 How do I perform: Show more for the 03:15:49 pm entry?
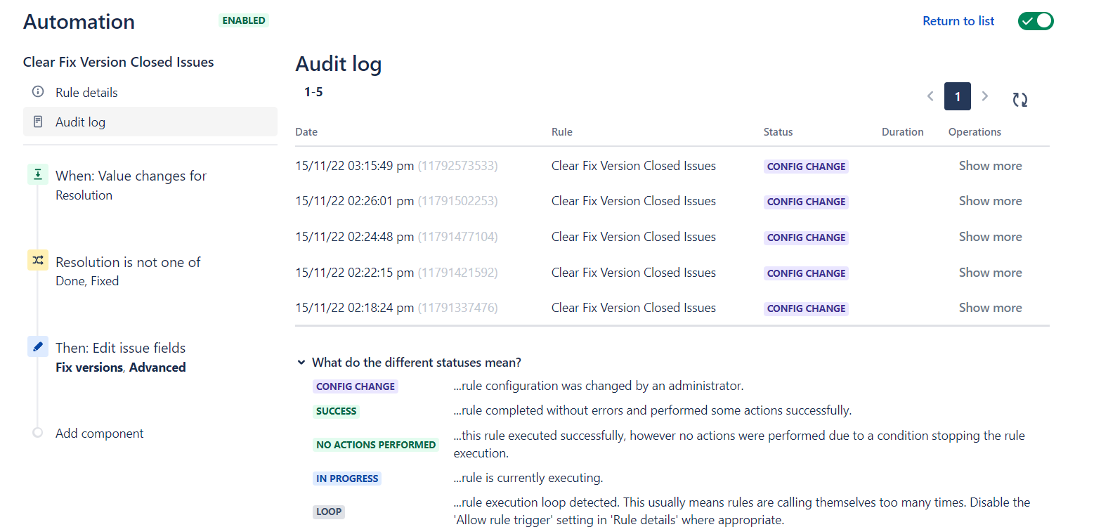(x=990, y=165)
